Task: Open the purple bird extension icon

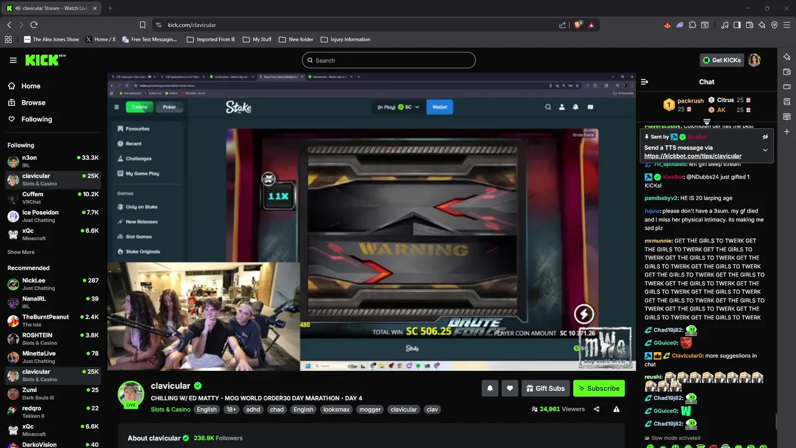Action: (x=680, y=25)
